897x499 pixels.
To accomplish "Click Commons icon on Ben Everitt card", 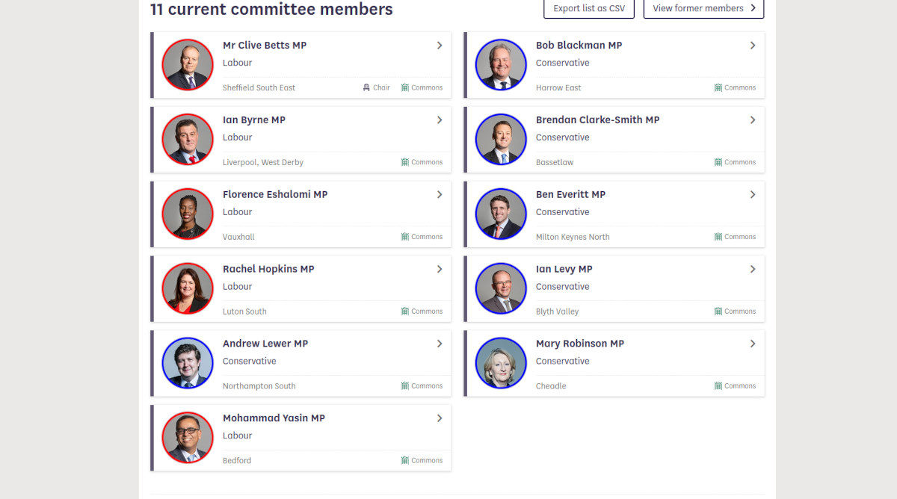I will coord(718,237).
